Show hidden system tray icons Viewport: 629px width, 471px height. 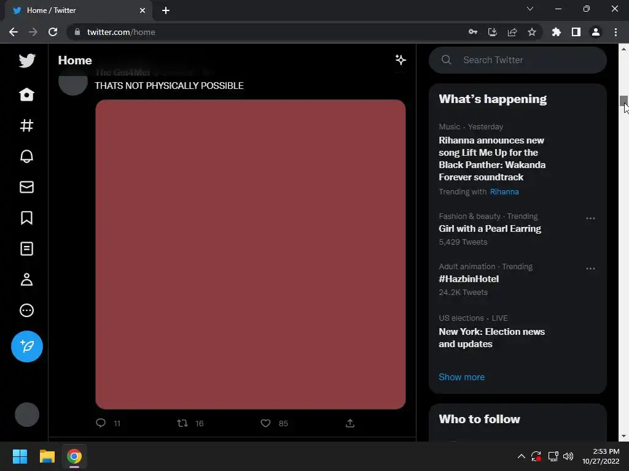[x=521, y=456]
